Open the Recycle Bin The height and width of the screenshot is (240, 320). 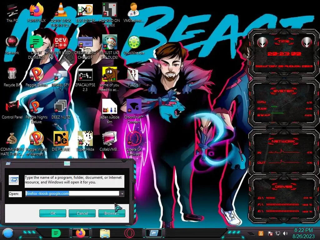pyautogui.click(x=12, y=77)
